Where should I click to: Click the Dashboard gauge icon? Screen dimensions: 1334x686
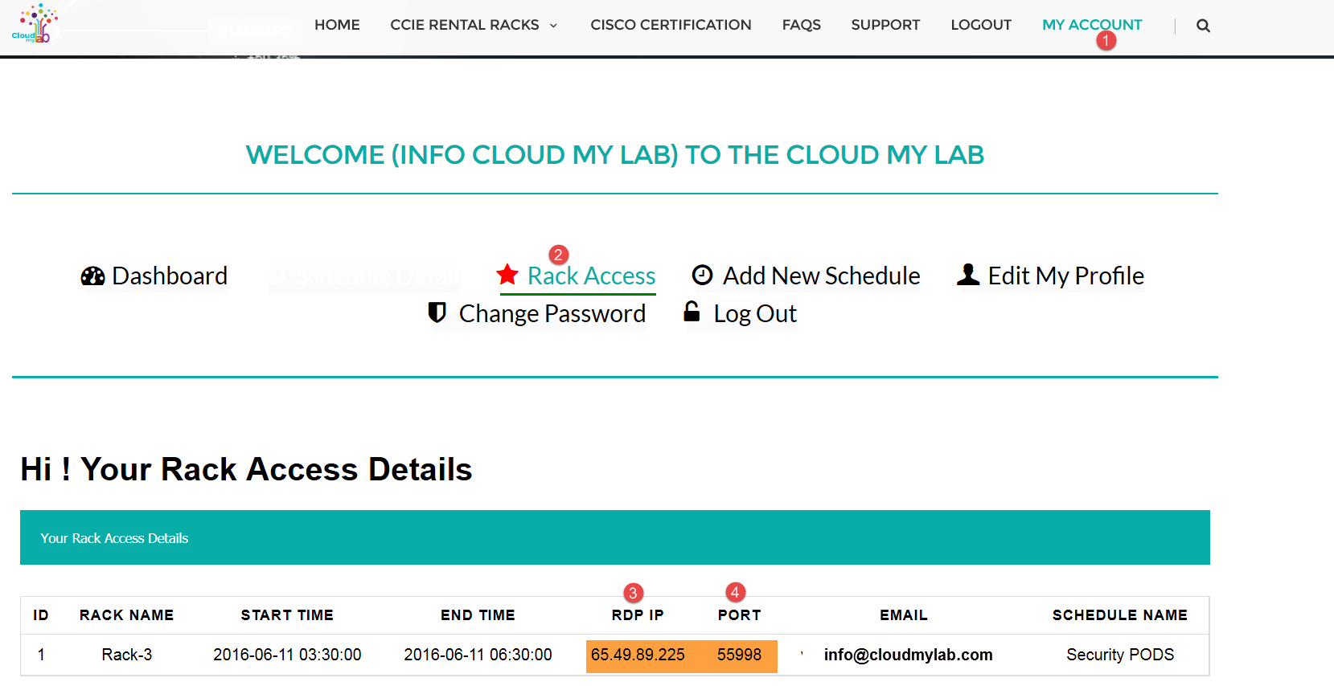92,276
